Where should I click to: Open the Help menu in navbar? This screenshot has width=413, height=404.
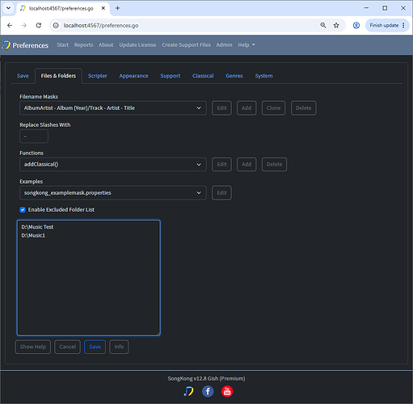(x=247, y=45)
